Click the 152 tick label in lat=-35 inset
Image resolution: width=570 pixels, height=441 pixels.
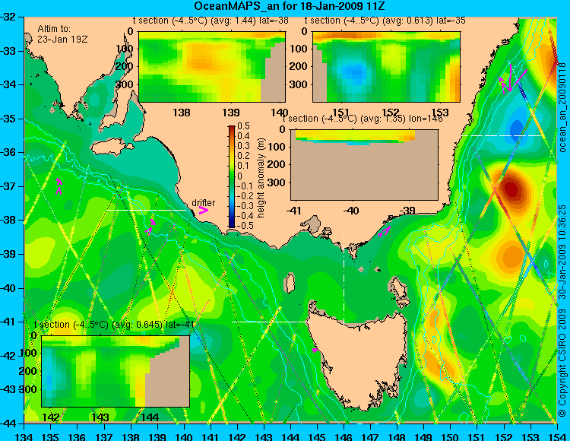point(391,113)
